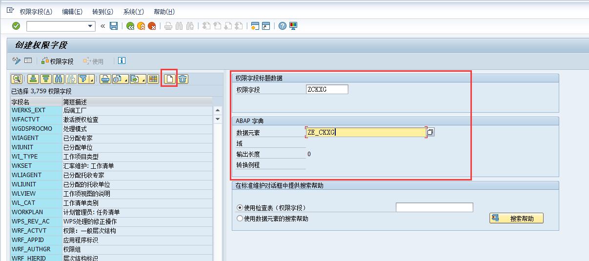Open the command field dropdown arrow
The image size is (589, 261).
[90, 26]
